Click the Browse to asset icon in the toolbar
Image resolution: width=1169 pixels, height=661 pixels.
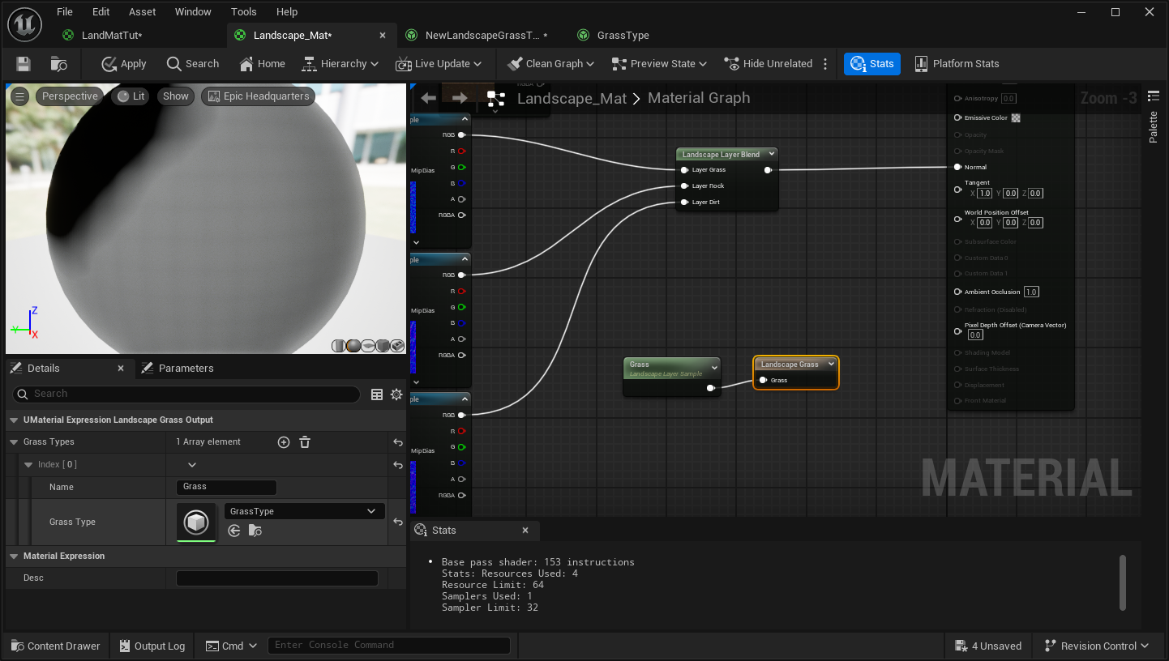click(x=58, y=64)
